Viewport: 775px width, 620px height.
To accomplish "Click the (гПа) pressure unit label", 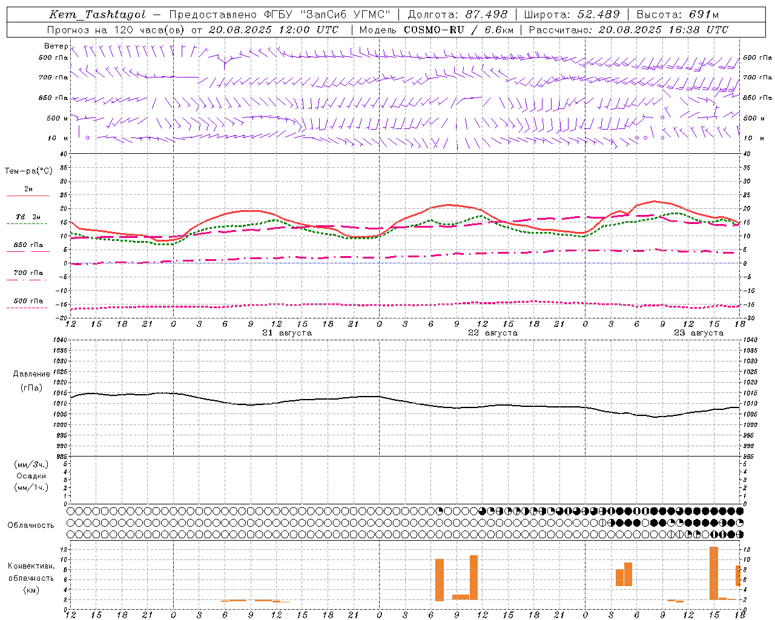I will click(x=31, y=388).
